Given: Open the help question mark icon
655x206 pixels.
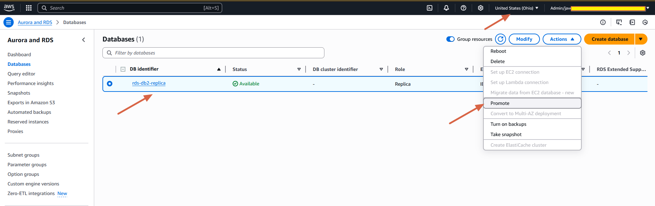Looking at the screenshot, I should coord(464,8).
